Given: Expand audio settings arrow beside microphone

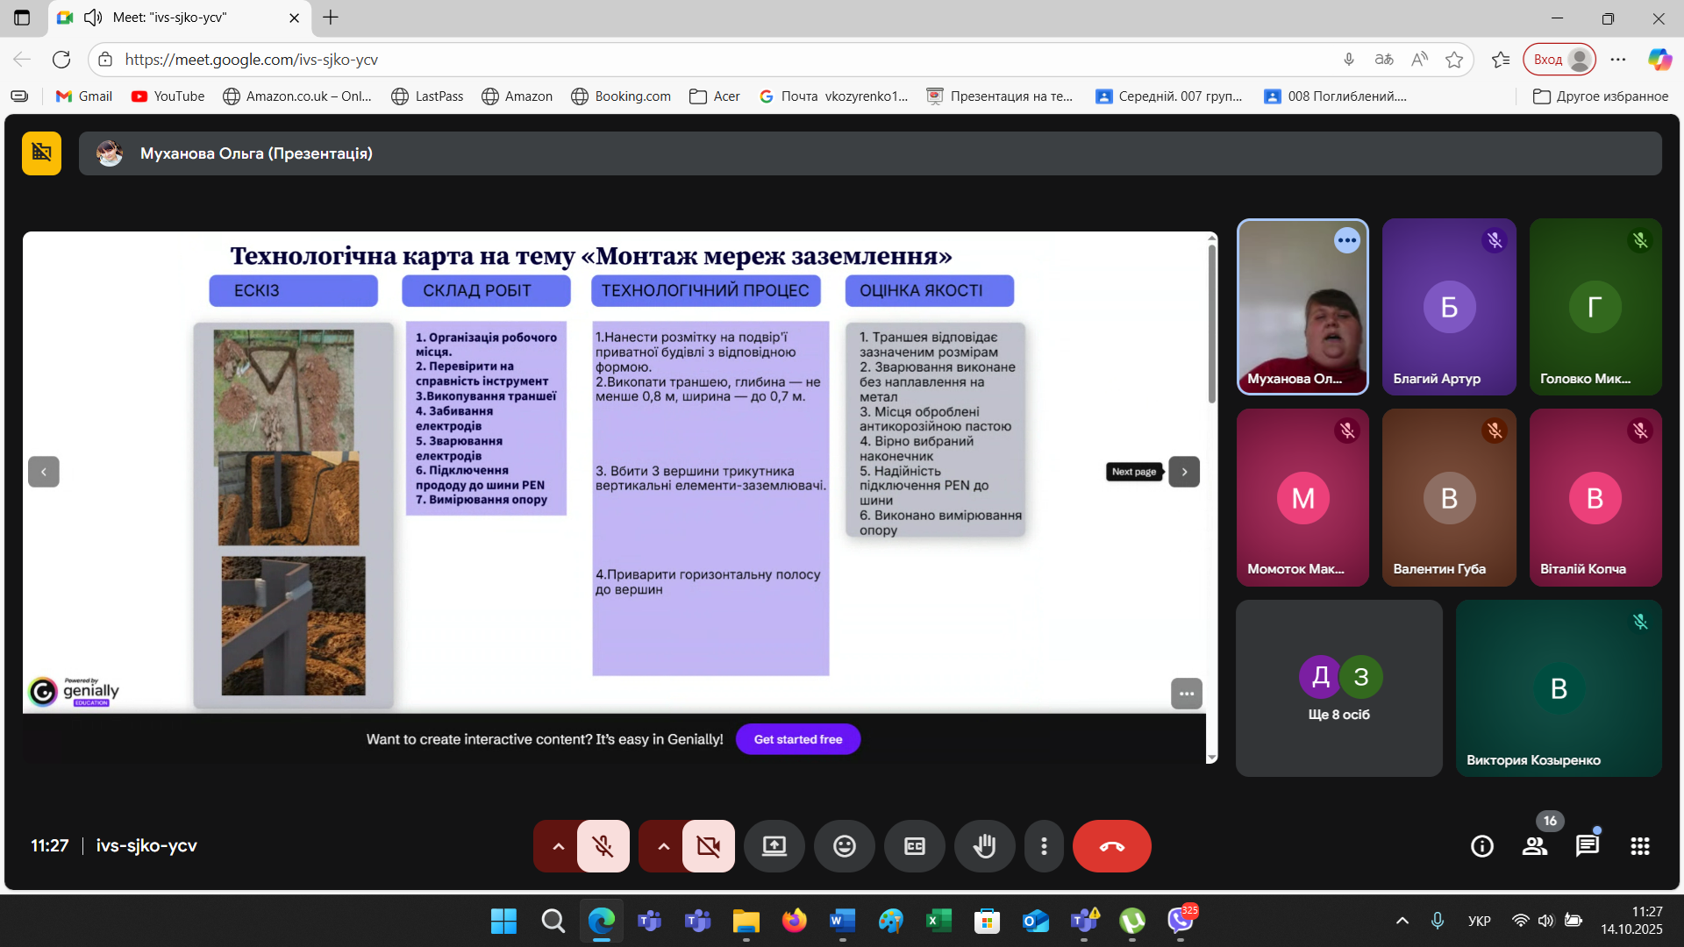Looking at the screenshot, I should click(558, 846).
